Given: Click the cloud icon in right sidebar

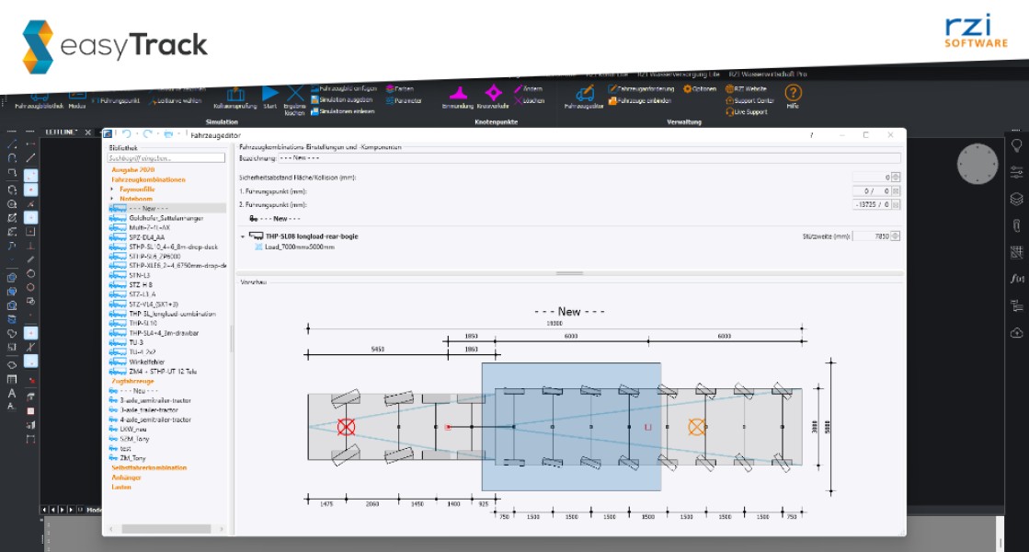Looking at the screenshot, I should (x=1016, y=333).
